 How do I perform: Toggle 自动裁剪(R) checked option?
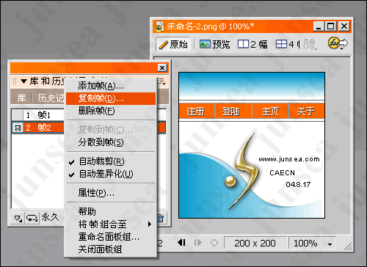[x=111, y=161]
